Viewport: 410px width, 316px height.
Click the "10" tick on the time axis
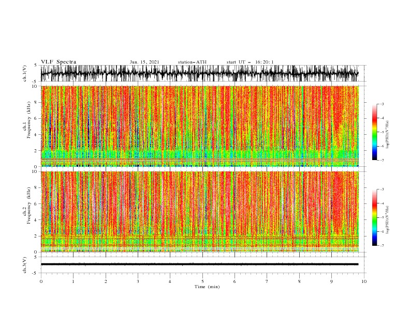(364, 281)
